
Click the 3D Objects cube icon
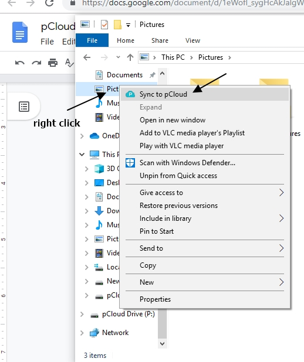tap(99, 169)
